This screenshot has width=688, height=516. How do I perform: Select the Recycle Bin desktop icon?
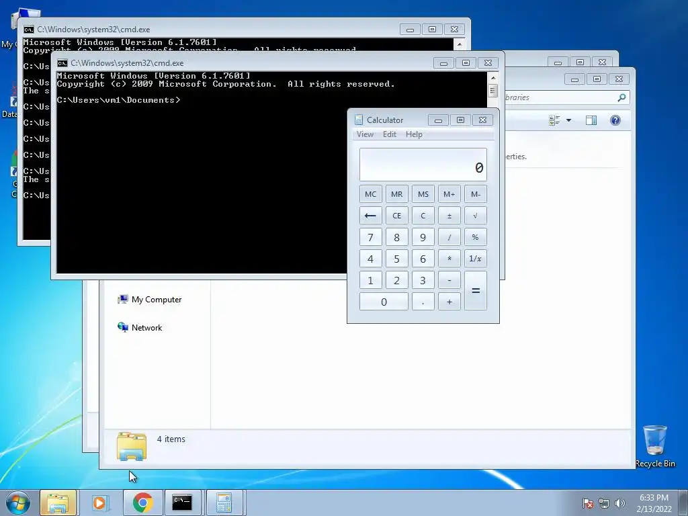click(655, 446)
